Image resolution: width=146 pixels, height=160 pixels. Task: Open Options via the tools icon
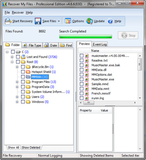(68, 21)
